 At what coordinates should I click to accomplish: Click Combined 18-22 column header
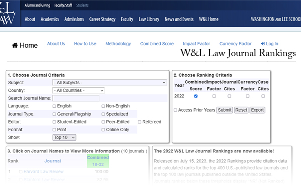click(98, 161)
